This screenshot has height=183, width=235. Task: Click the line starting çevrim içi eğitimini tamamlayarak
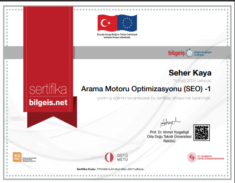point(154,98)
